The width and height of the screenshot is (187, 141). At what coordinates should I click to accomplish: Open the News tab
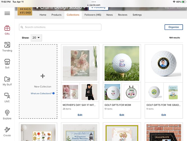(110, 15)
